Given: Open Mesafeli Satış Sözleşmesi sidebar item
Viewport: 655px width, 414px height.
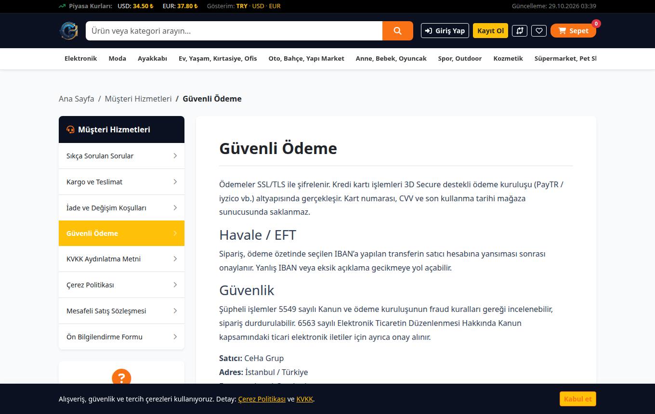Looking at the screenshot, I should (121, 311).
